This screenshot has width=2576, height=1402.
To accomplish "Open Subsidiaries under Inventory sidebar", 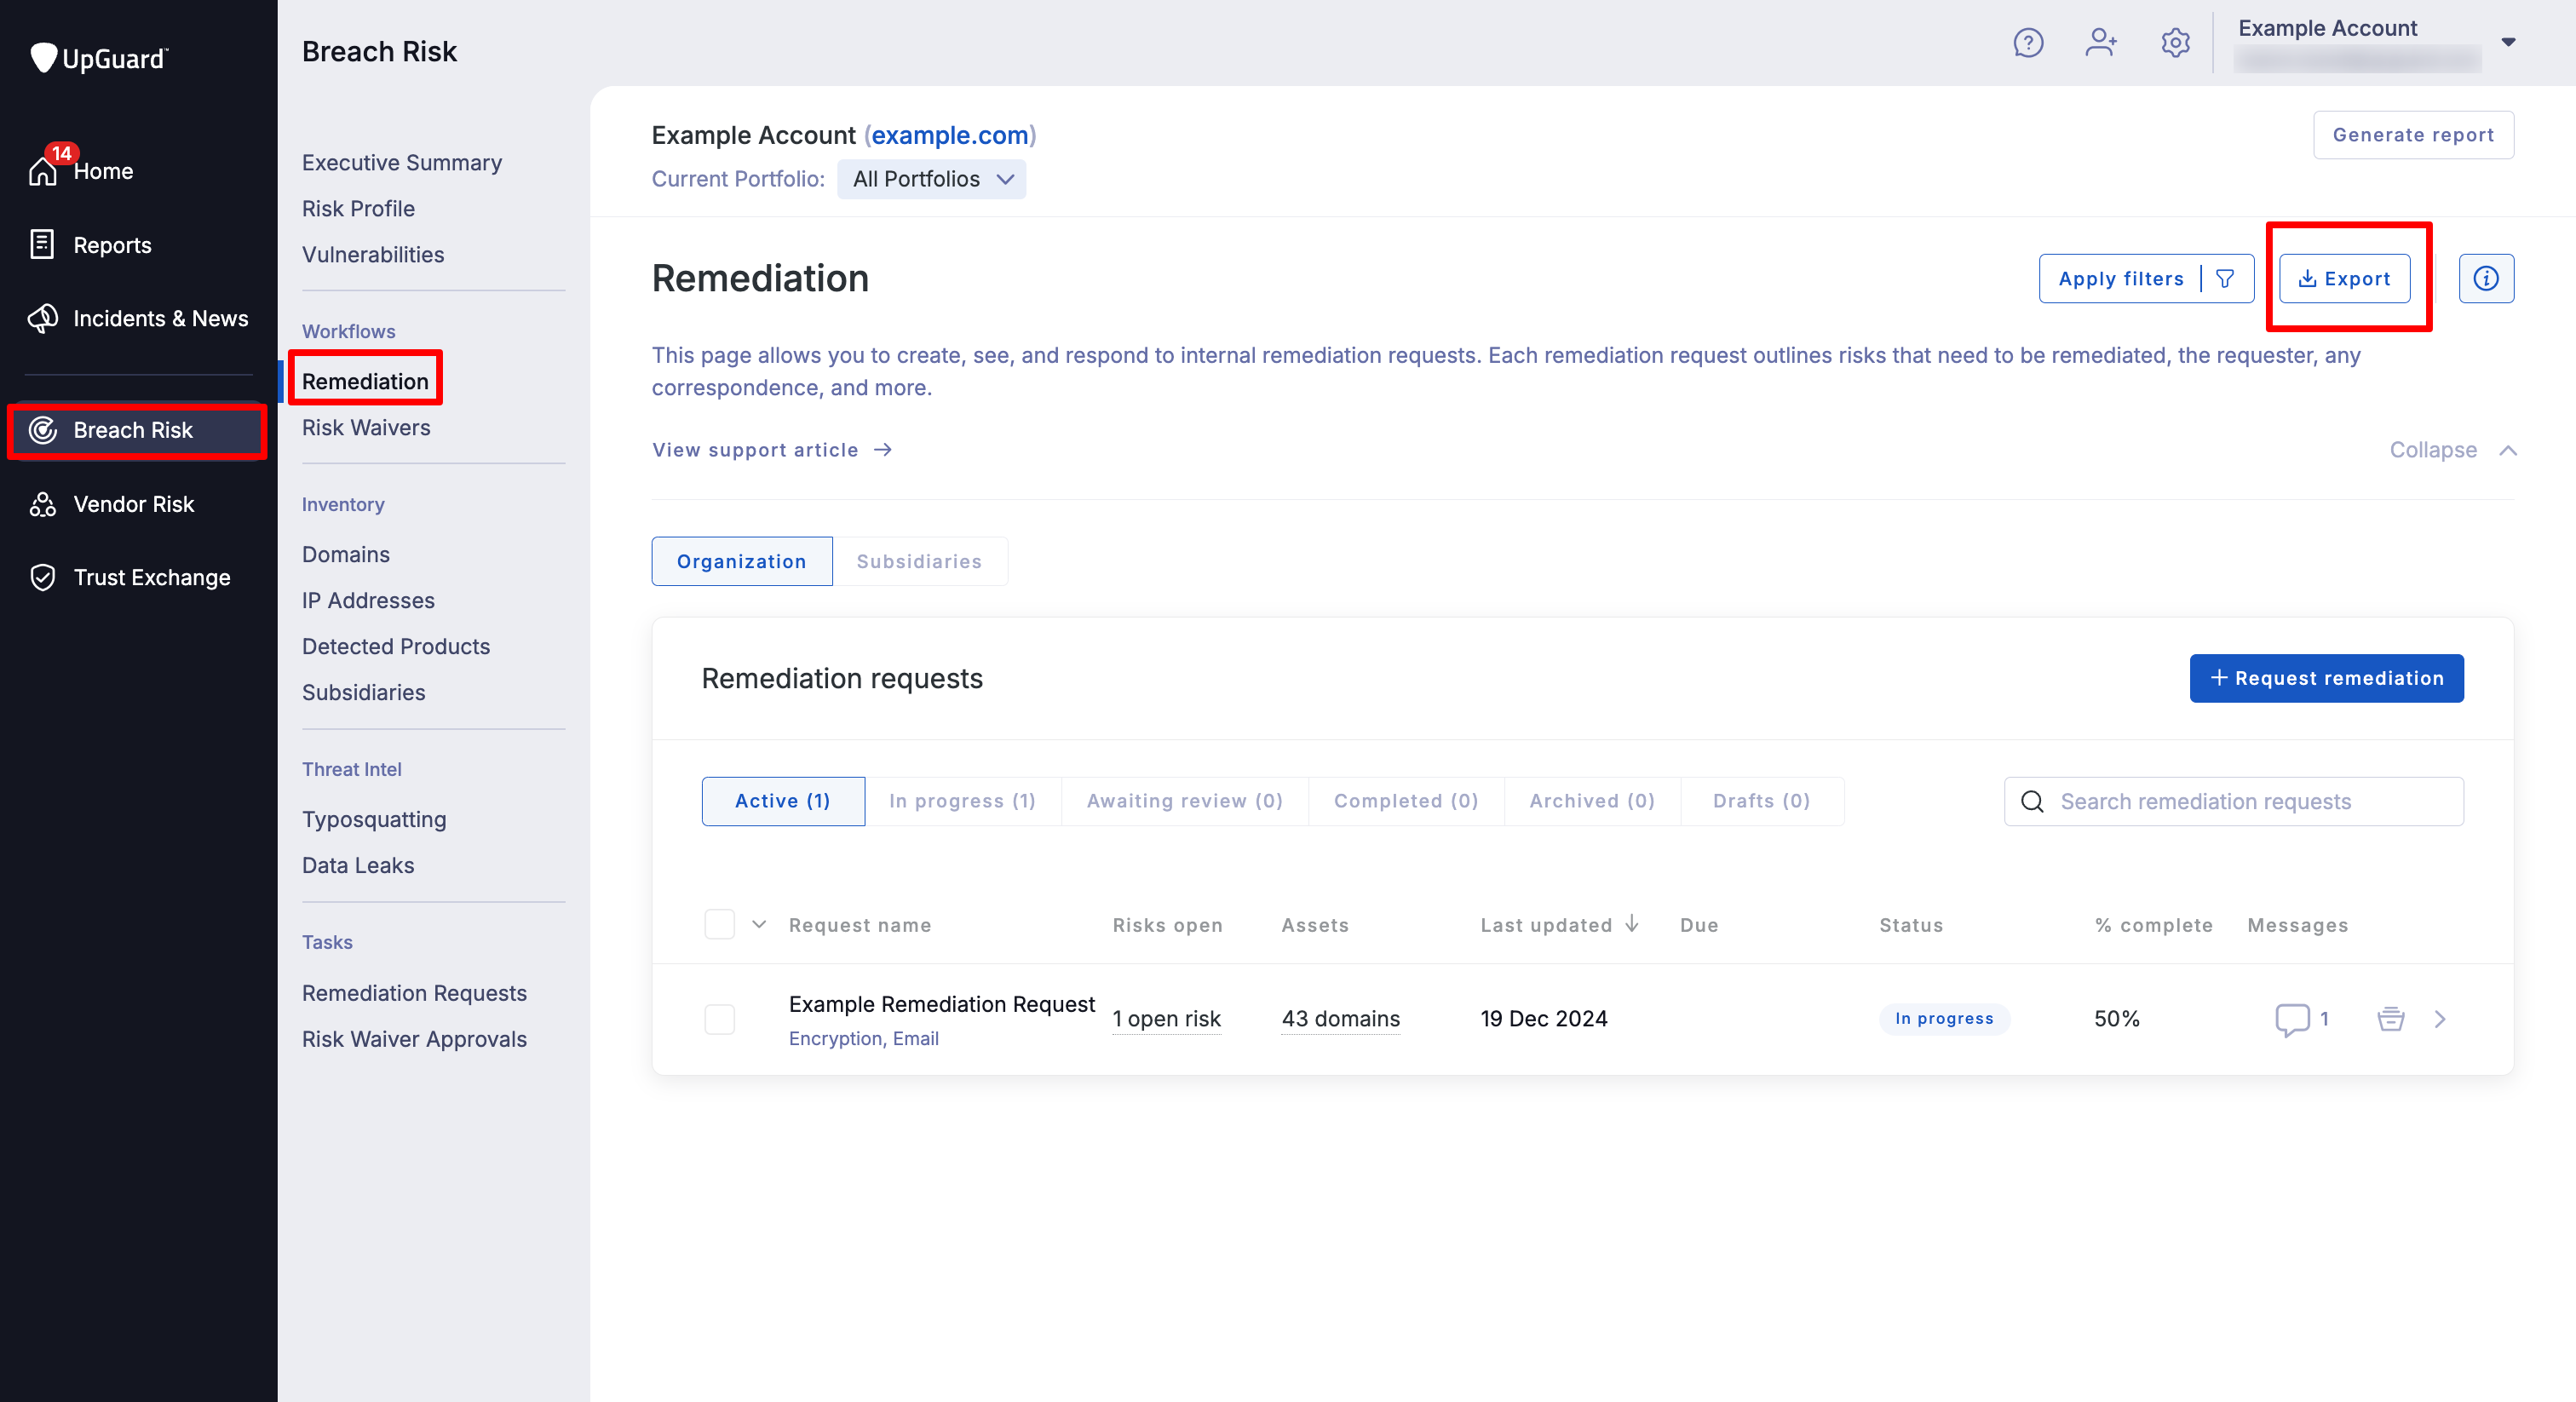I will pyautogui.click(x=363, y=692).
